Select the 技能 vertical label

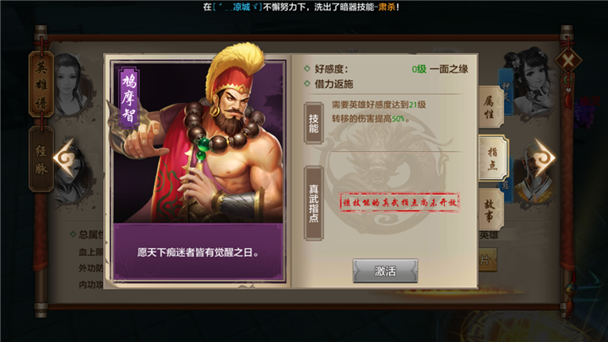coord(313,123)
